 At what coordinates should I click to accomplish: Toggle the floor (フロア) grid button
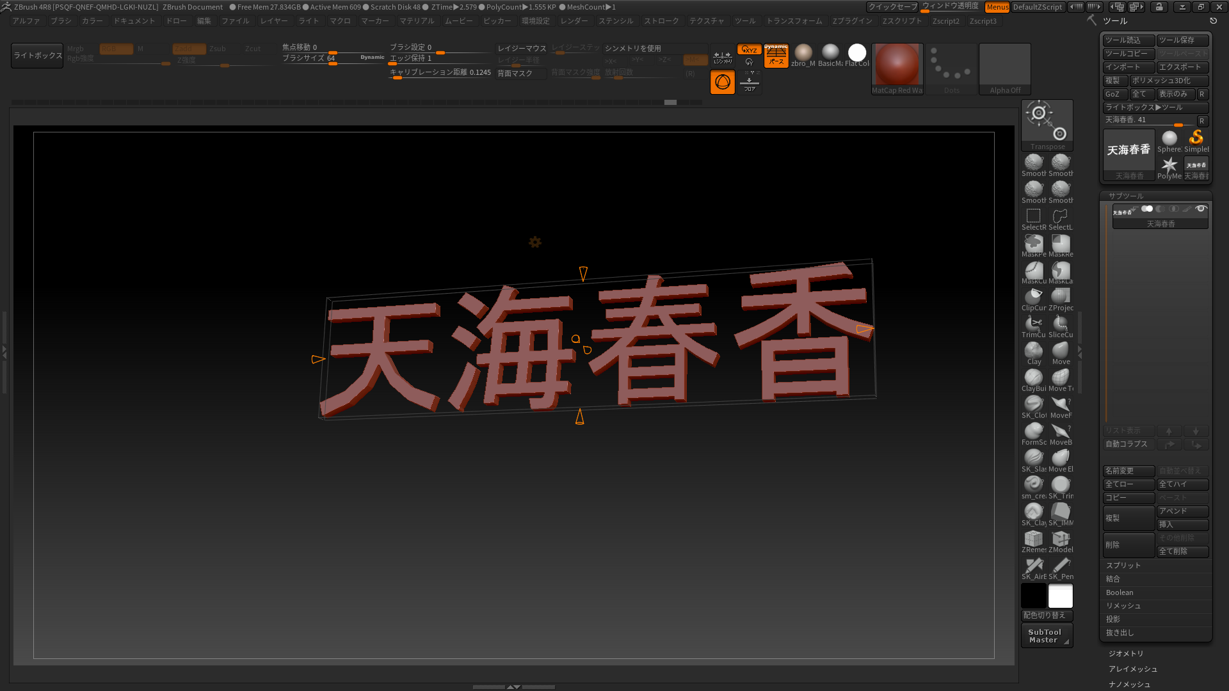[x=749, y=83]
